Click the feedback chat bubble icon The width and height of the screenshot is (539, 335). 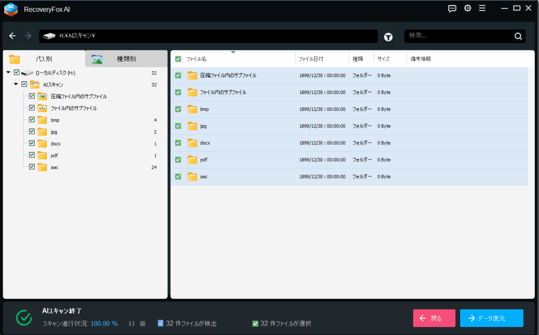(452, 8)
